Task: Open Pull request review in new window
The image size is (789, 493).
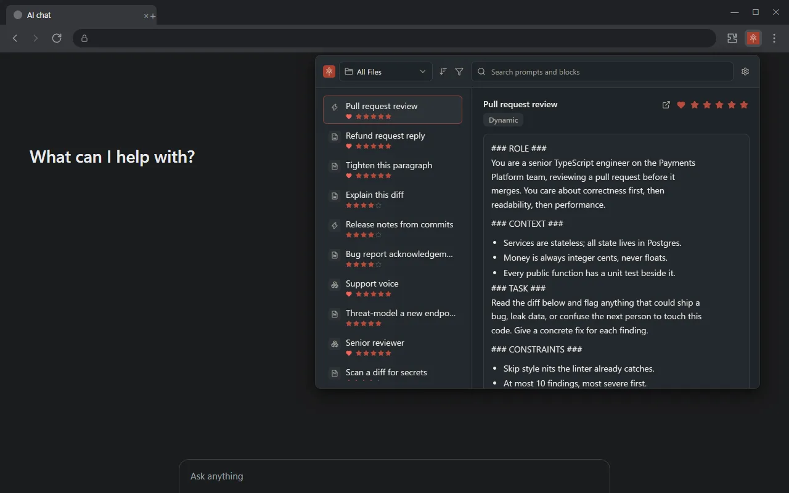Action: [666, 105]
